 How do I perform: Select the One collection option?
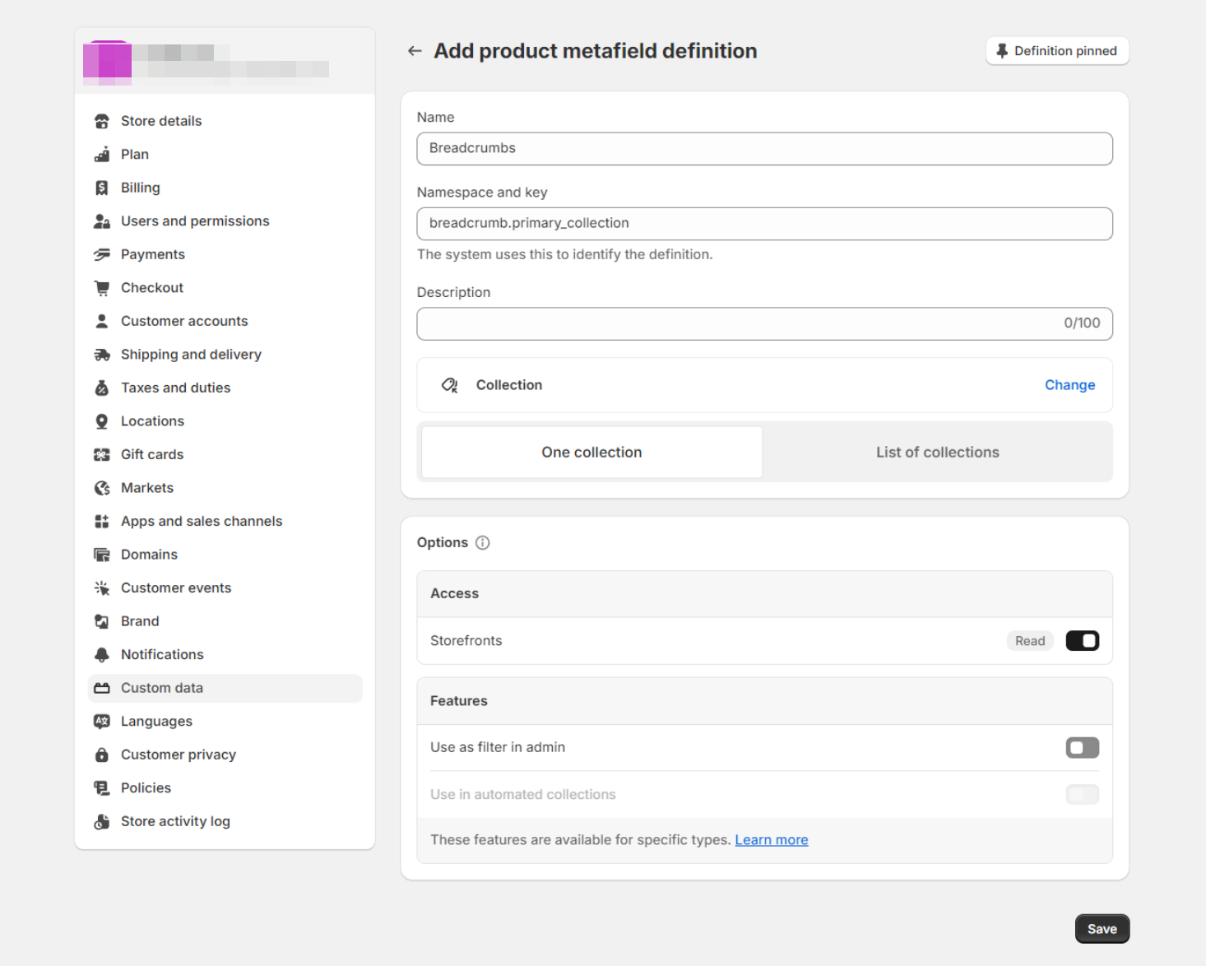coord(591,453)
